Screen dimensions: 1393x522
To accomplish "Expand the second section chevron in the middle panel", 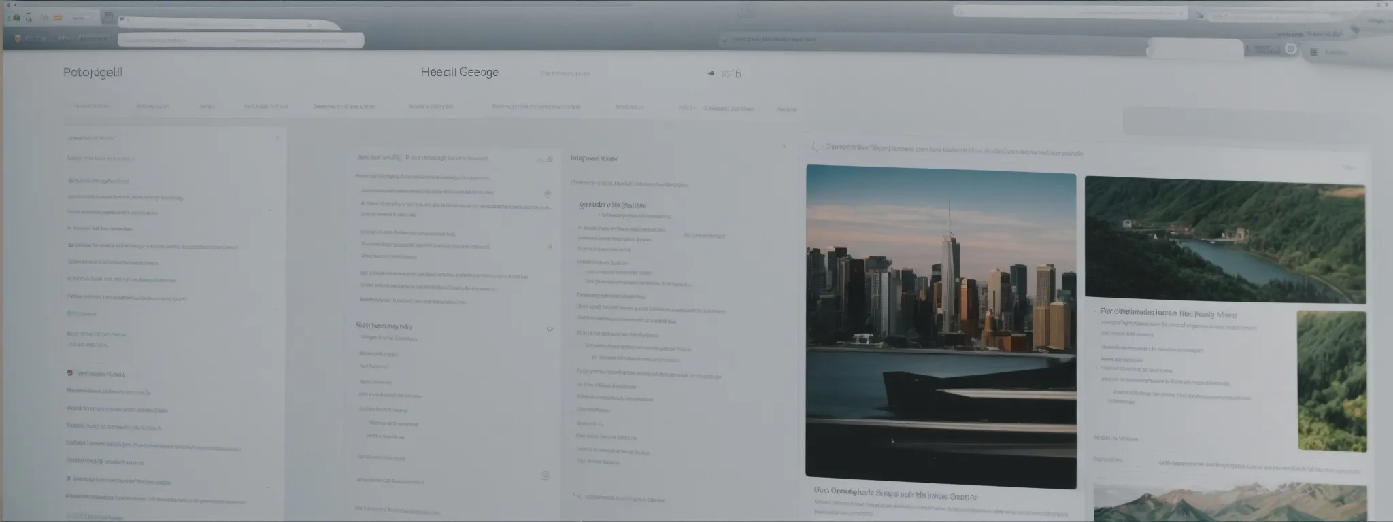I will point(549,329).
